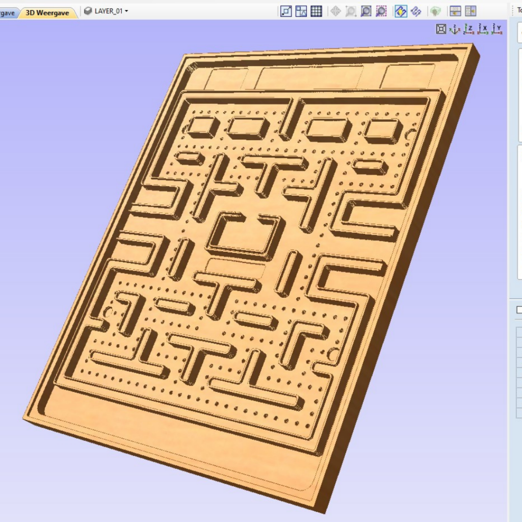Tile the view windows horizontally
The width and height of the screenshot is (522, 522).
click(x=455, y=11)
